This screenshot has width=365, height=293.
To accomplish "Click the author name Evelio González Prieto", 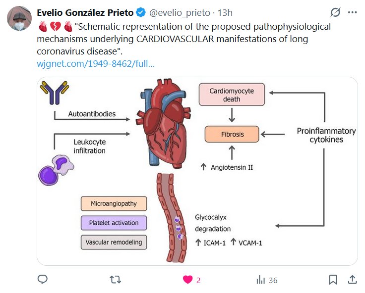I will coord(85,12).
